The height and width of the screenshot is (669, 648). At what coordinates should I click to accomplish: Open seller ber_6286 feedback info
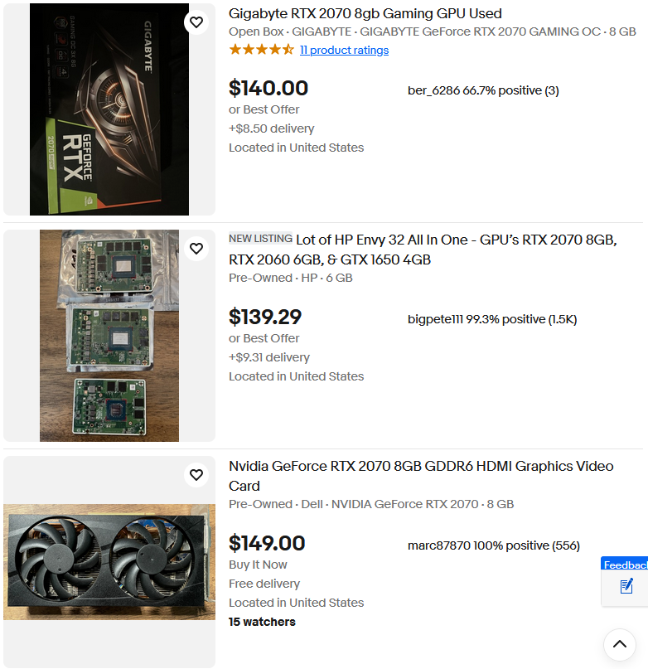[483, 90]
